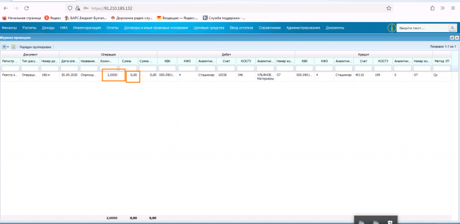Refresh the journal with the green icon

[x=13, y=47]
